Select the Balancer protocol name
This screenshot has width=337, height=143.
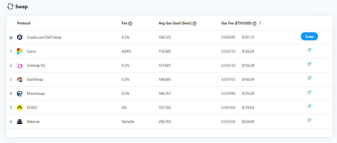click(33, 122)
